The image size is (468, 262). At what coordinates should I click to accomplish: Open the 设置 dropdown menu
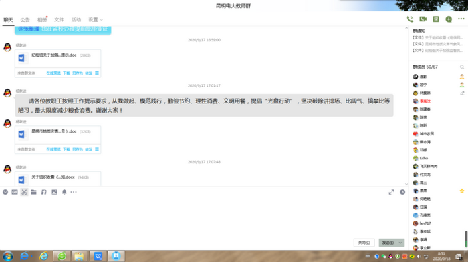click(x=96, y=19)
